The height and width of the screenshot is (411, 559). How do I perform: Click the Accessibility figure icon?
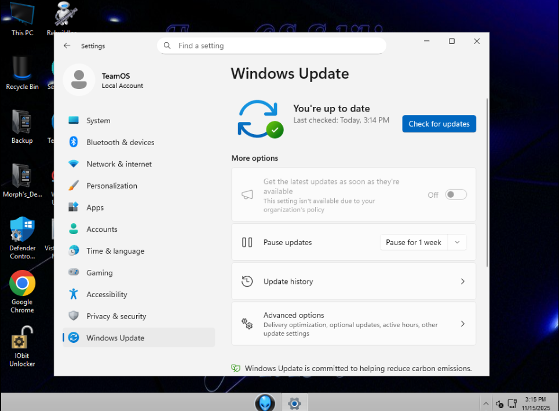[74, 294]
